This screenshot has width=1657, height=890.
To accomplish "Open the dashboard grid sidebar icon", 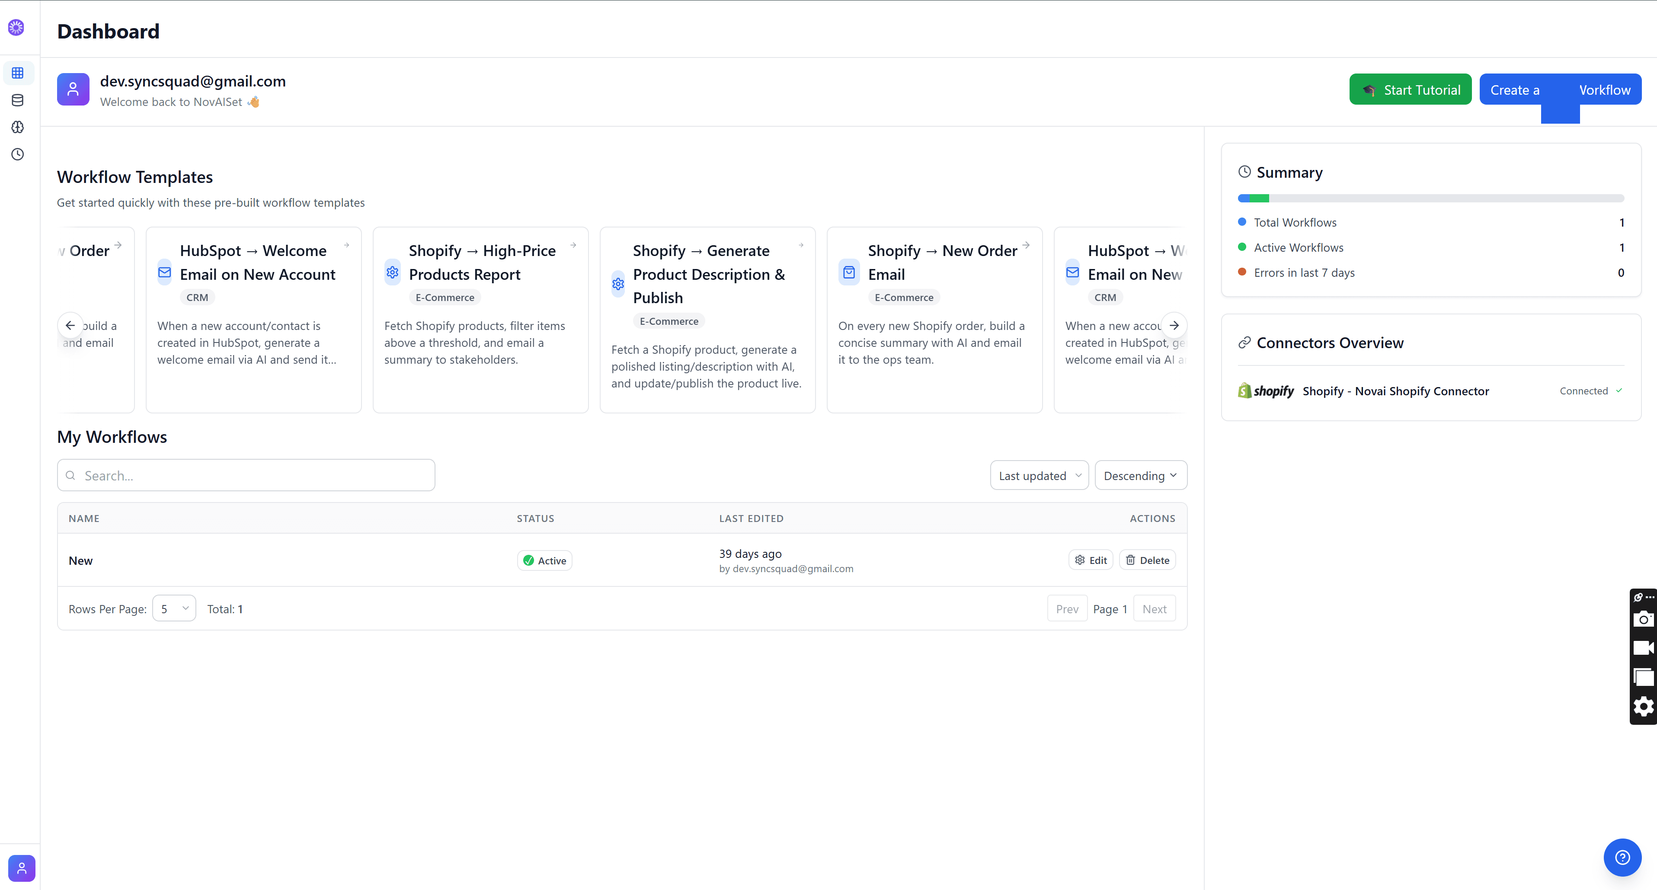I will click(x=17, y=73).
